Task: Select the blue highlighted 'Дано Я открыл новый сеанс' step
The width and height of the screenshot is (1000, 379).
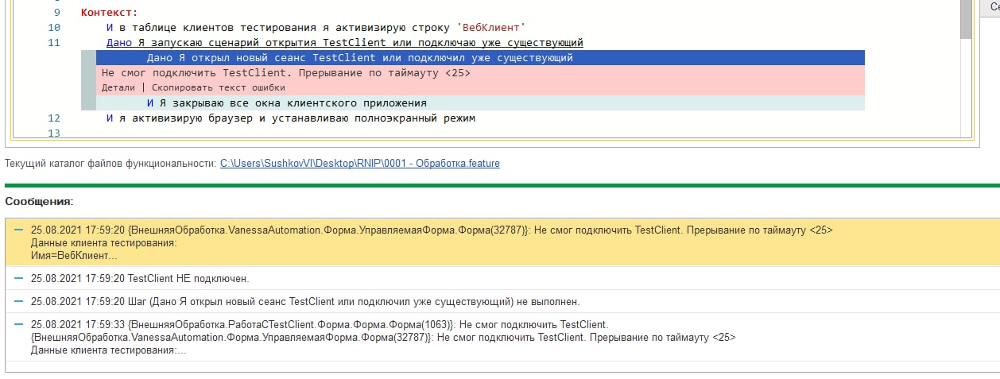Action: pyautogui.click(x=480, y=58)
